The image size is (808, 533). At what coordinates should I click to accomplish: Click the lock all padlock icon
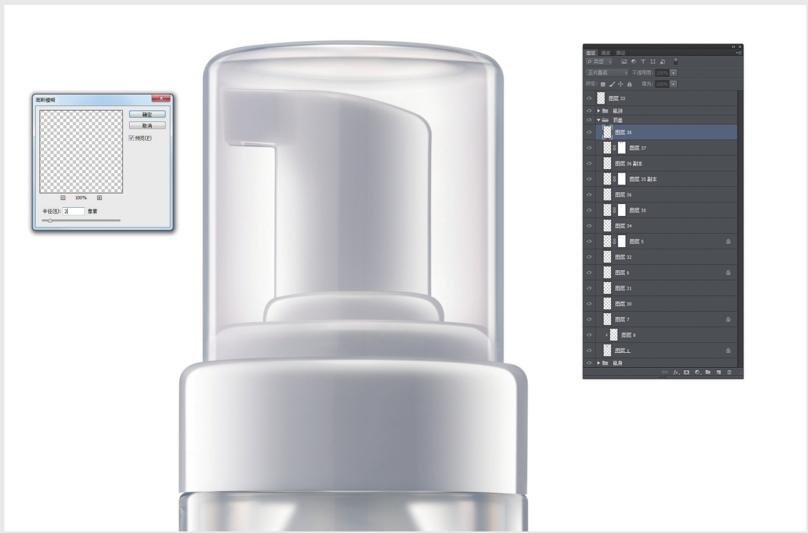[629, 84]
